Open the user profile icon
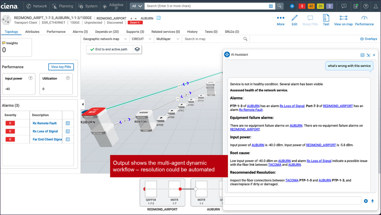The image size is (381, 215). tap(376, 6)
